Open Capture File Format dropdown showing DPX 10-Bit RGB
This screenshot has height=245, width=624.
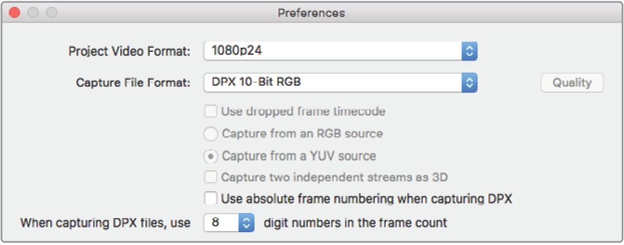click(332, 82)
